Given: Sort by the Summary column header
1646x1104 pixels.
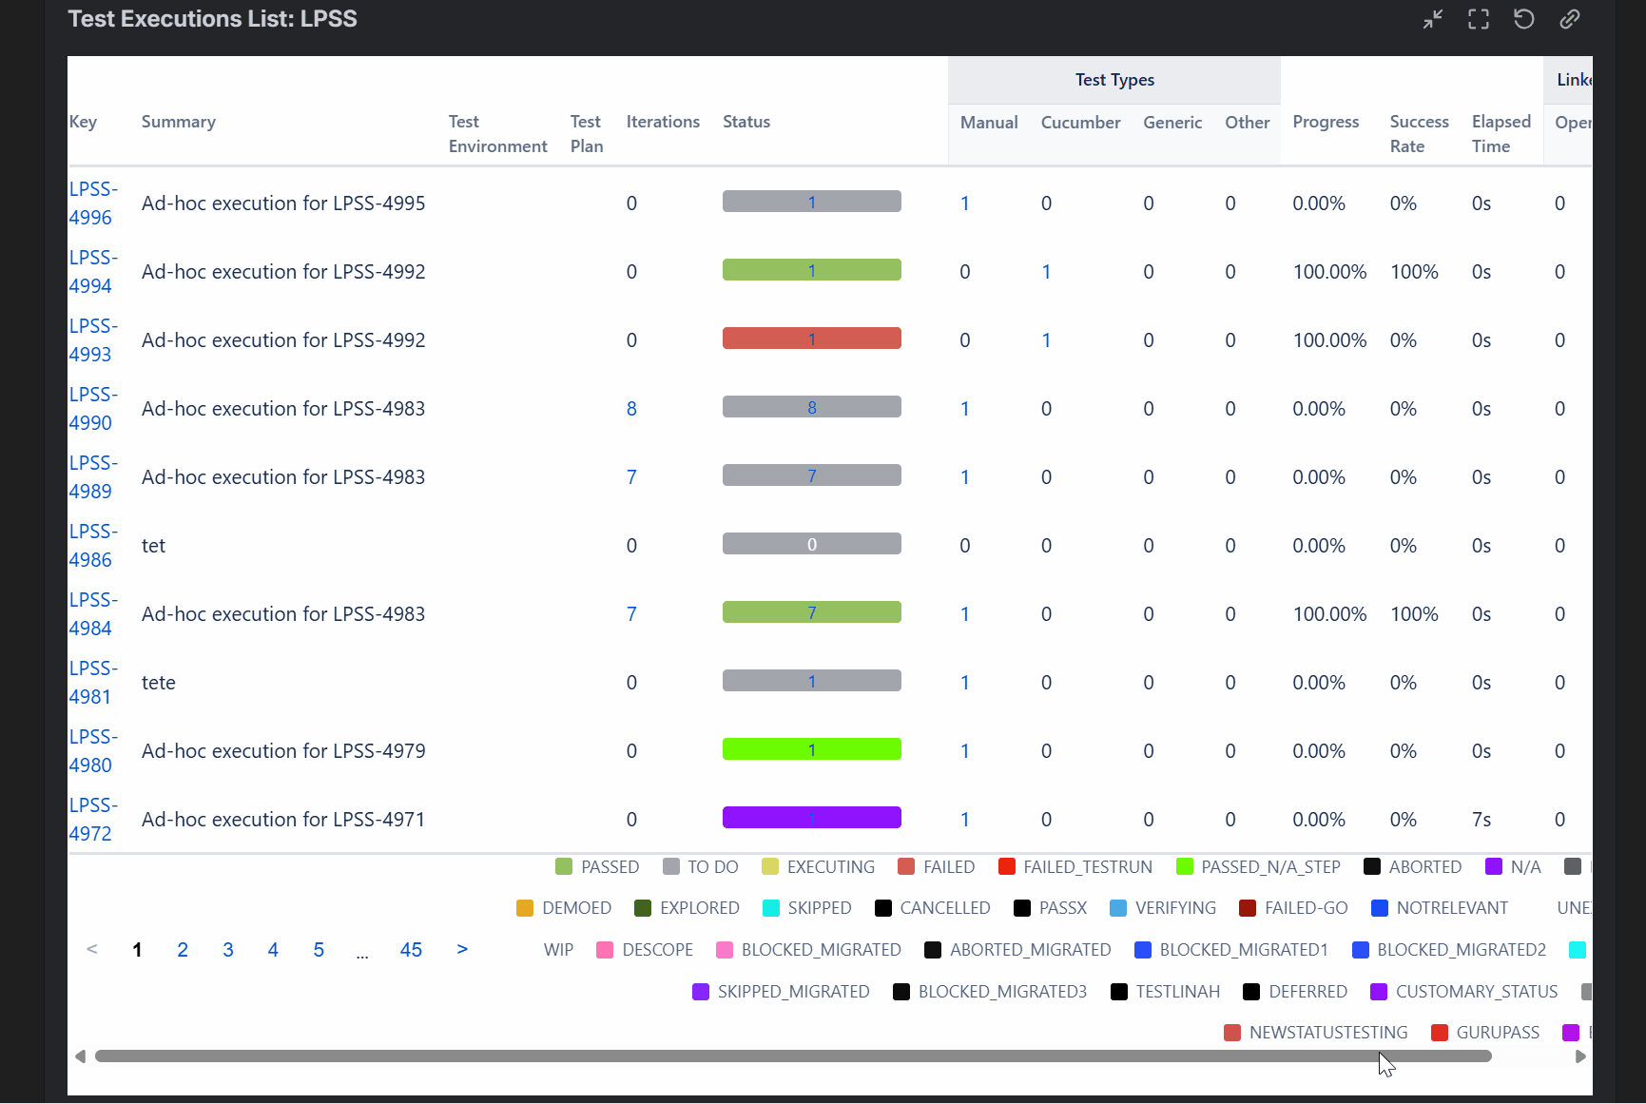Looking at the screenshot, I should 179,122.
